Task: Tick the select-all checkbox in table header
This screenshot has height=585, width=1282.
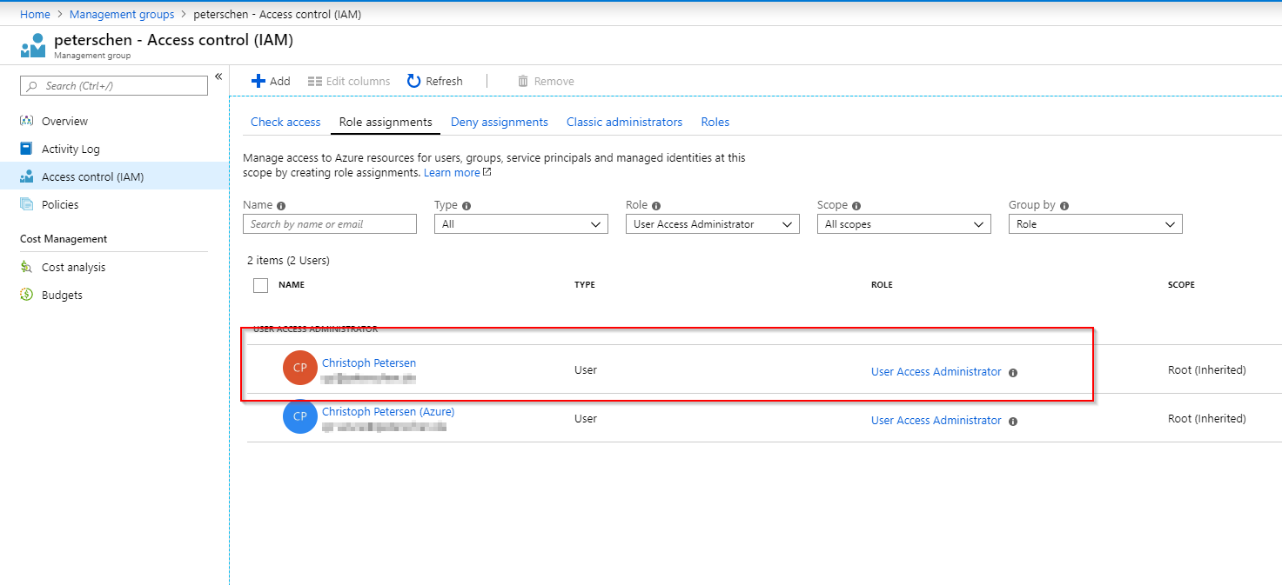Action: tap(260, 285)
